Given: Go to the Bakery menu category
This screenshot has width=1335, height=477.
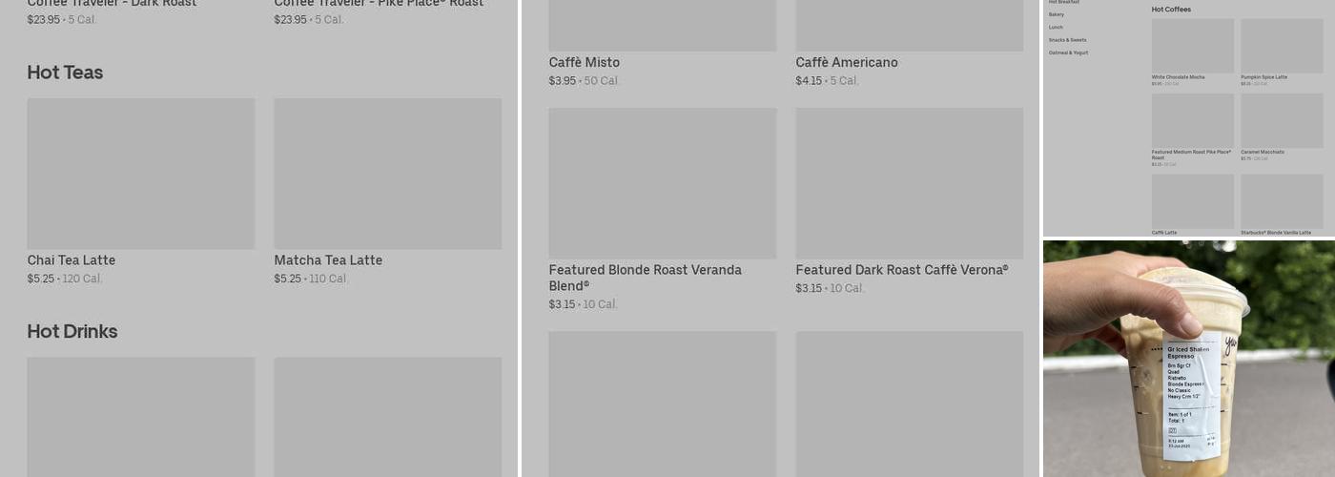Looking at the screenshot, I should click(x=1057, y=14).
